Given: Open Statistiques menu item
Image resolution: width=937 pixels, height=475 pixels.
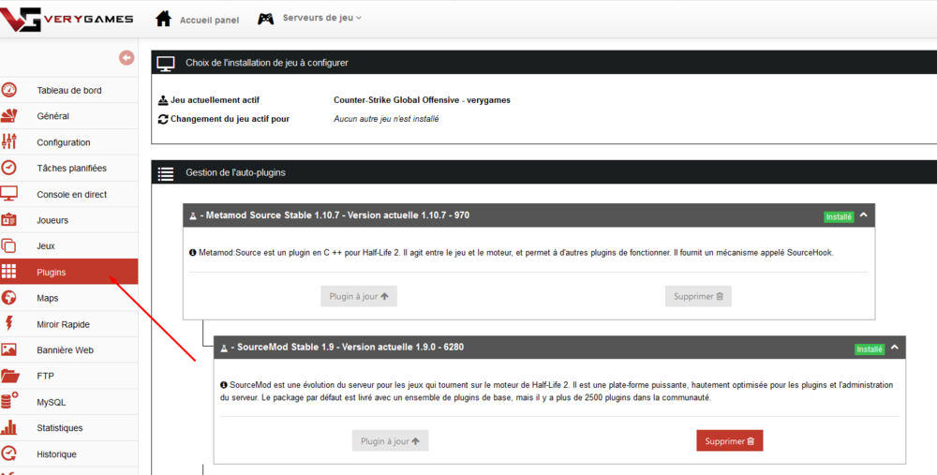Looking at the screenshot, I should 68,428.
